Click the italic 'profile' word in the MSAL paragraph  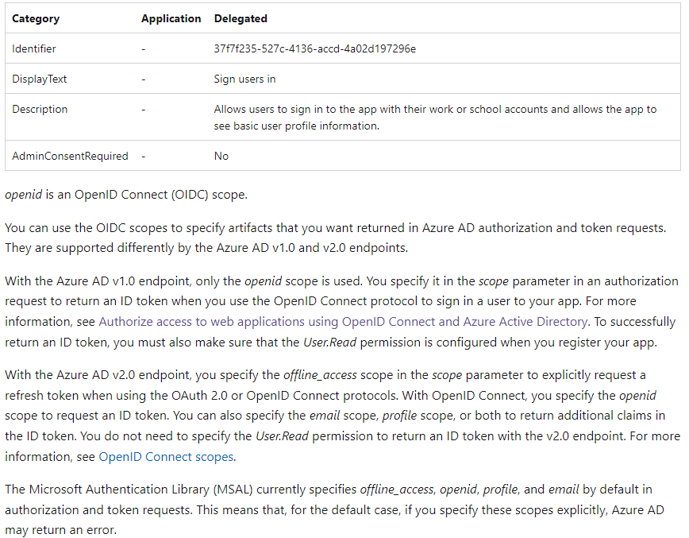coord(501,490)
